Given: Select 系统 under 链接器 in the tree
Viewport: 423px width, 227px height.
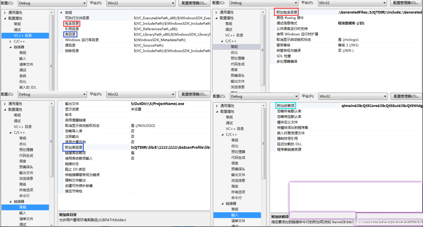Looking at the screenshot, I should click(x=23, y=76).
